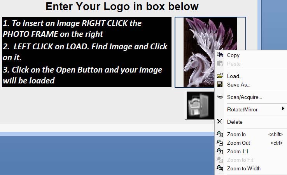Screen dimensions: 287x175
Task: Choose Zoom 1:1 menu entry
Action: (238, 151)
